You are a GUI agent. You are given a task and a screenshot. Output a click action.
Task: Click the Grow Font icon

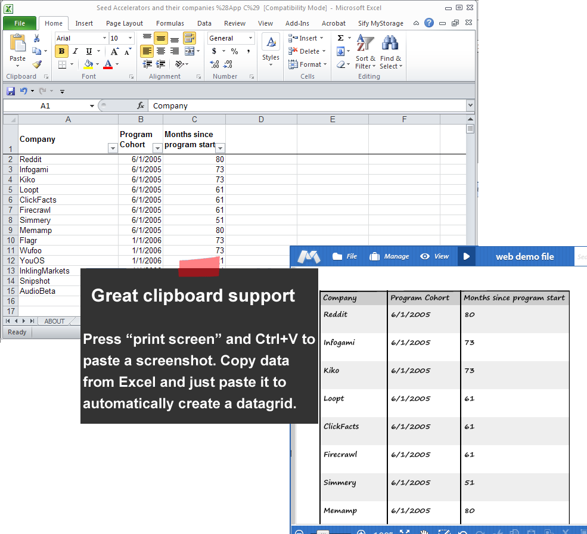click(x=115, y=51)
